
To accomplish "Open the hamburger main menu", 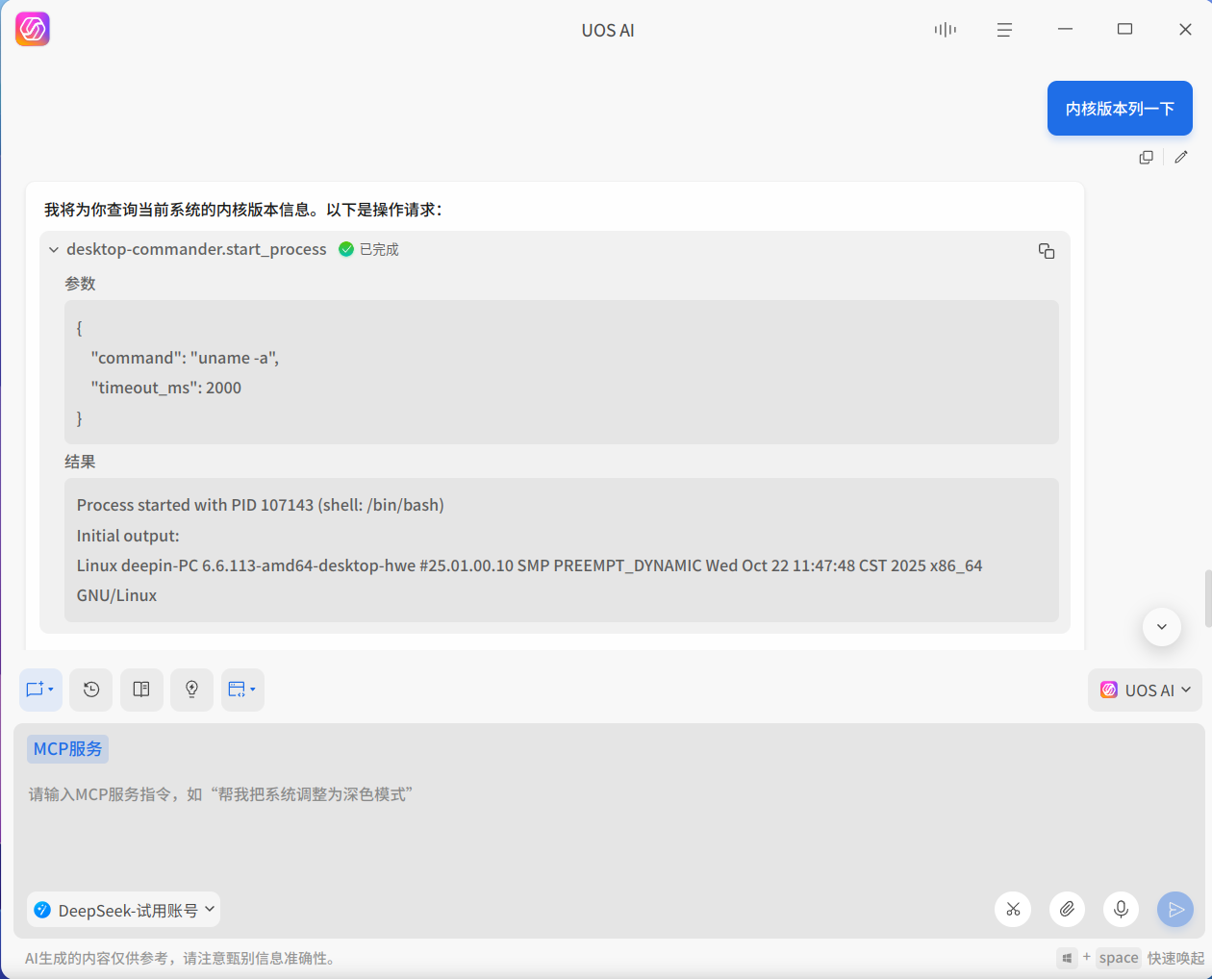I will click(1004, 30).
